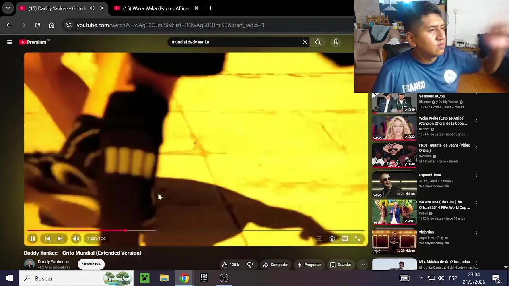
Task: Open the system volume tray icon
Action: tap(441, 278)
